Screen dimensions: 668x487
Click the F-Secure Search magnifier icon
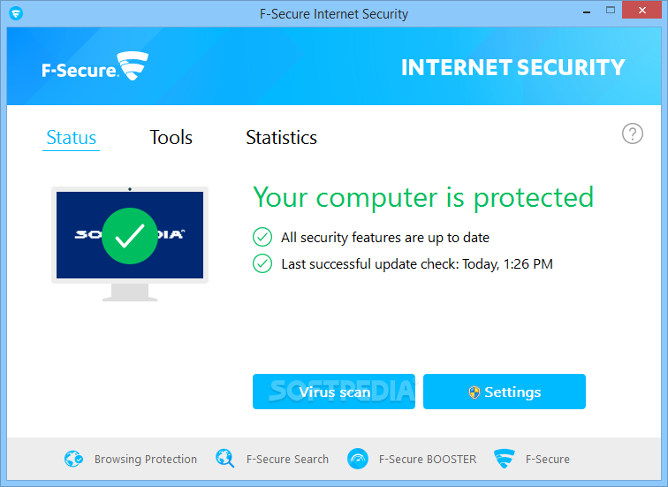(x=225, y=459)
